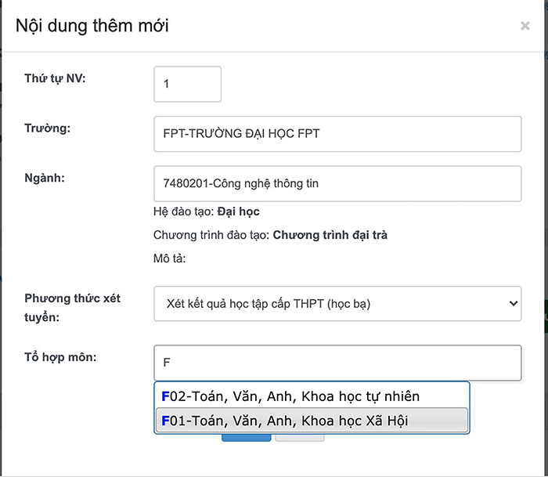
Task: Click the Ngành input field
Action: click(x=337, y=184)
